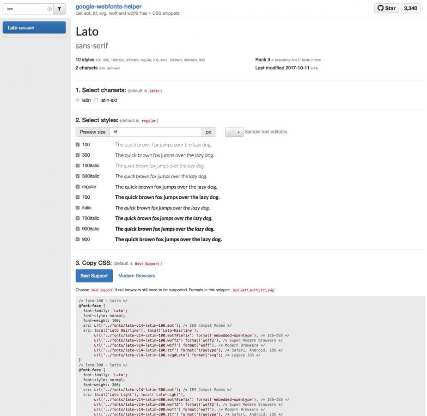
Task: Click the 700italic sample sentence
Action: pos(164,219)
